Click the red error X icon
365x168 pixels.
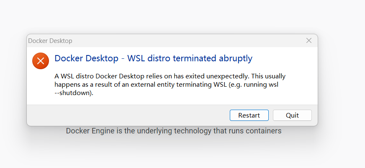41,61
